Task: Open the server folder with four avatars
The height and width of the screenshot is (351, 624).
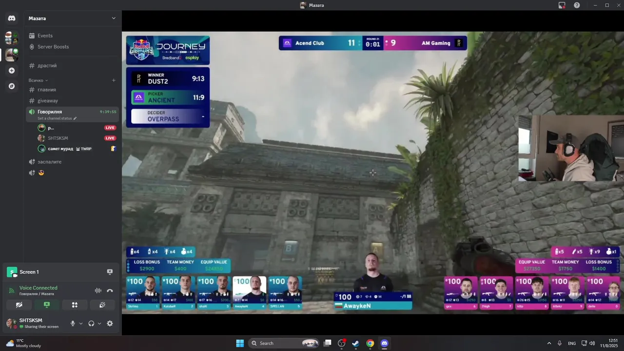Action: [12, 38]
